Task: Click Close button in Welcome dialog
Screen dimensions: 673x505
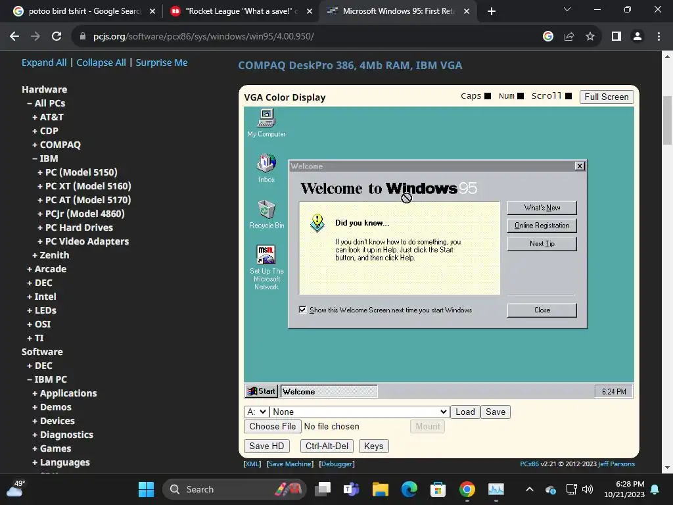Action: click(542, 310)
